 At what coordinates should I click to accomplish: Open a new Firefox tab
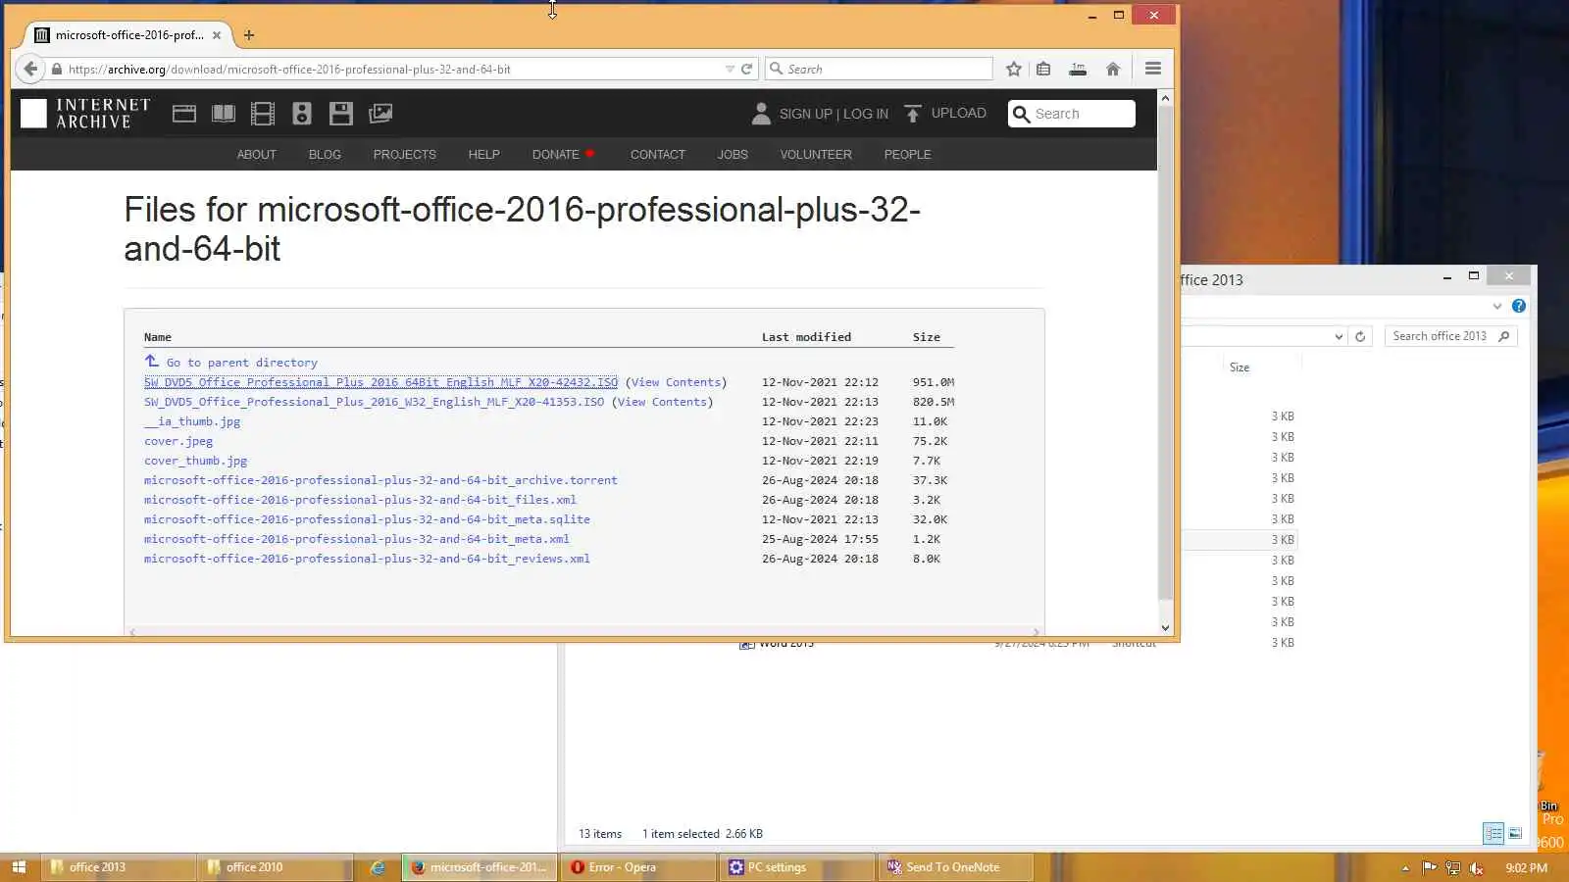pyautogui.click(x=249, y=35)
